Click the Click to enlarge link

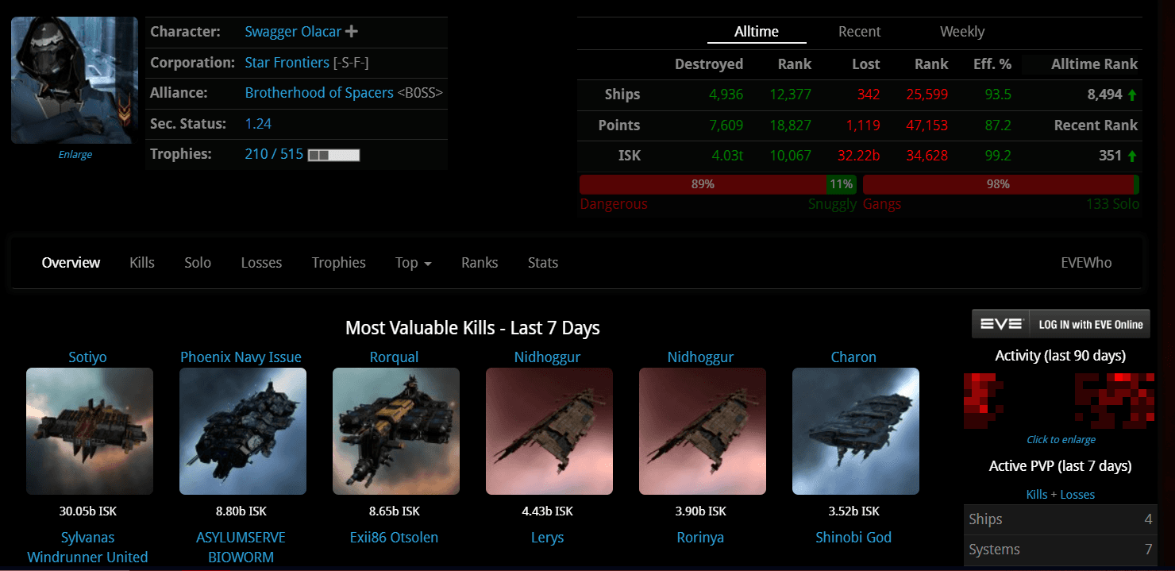(1061, 439)
